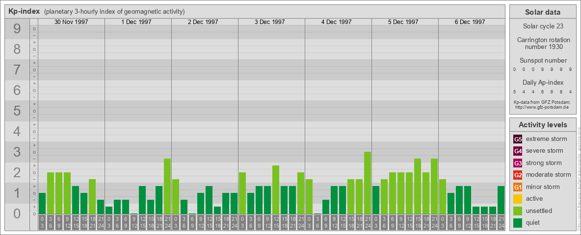Screen dimensions: 581x235
Task: Click the 30 Nov 3-6h bar
Action: pos(51,193)
